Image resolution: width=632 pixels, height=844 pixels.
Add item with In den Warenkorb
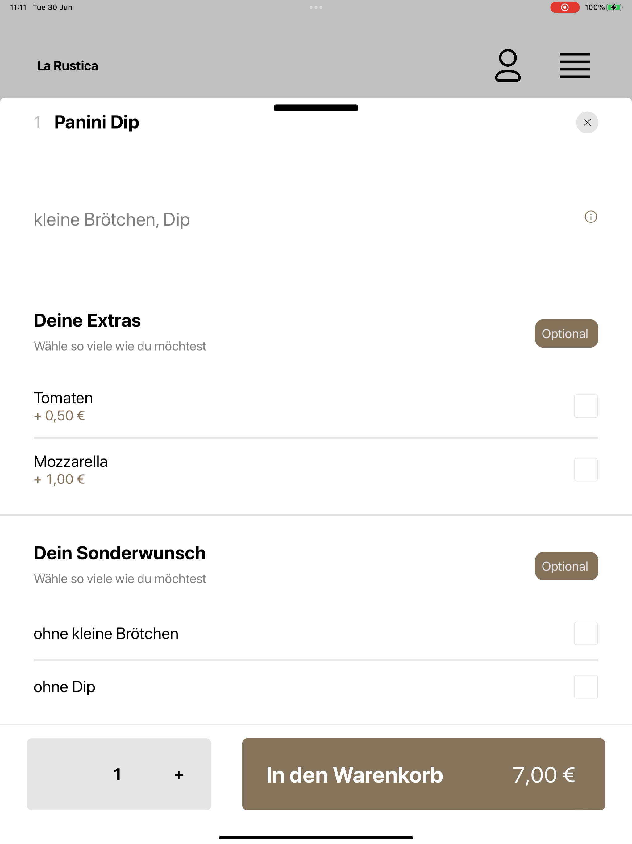tap(423, 774)
